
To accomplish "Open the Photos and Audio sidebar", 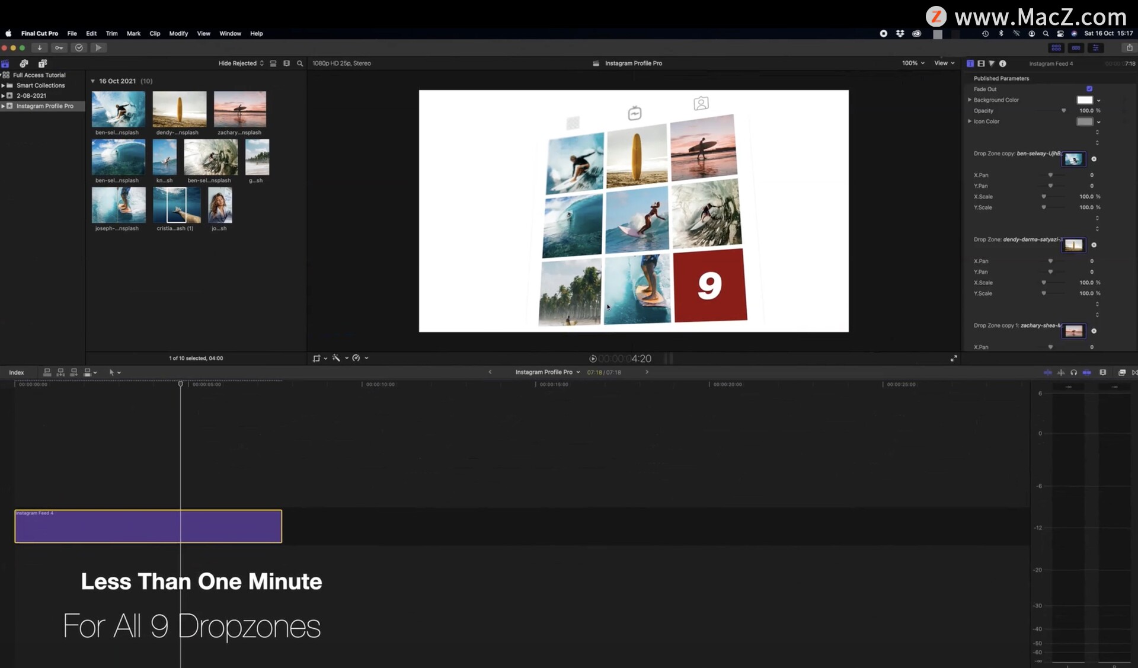I will point(24,63).
